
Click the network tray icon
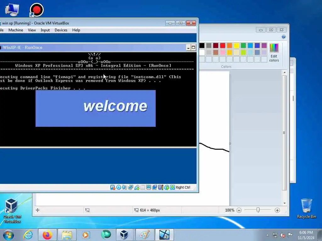tap(275, 235)
